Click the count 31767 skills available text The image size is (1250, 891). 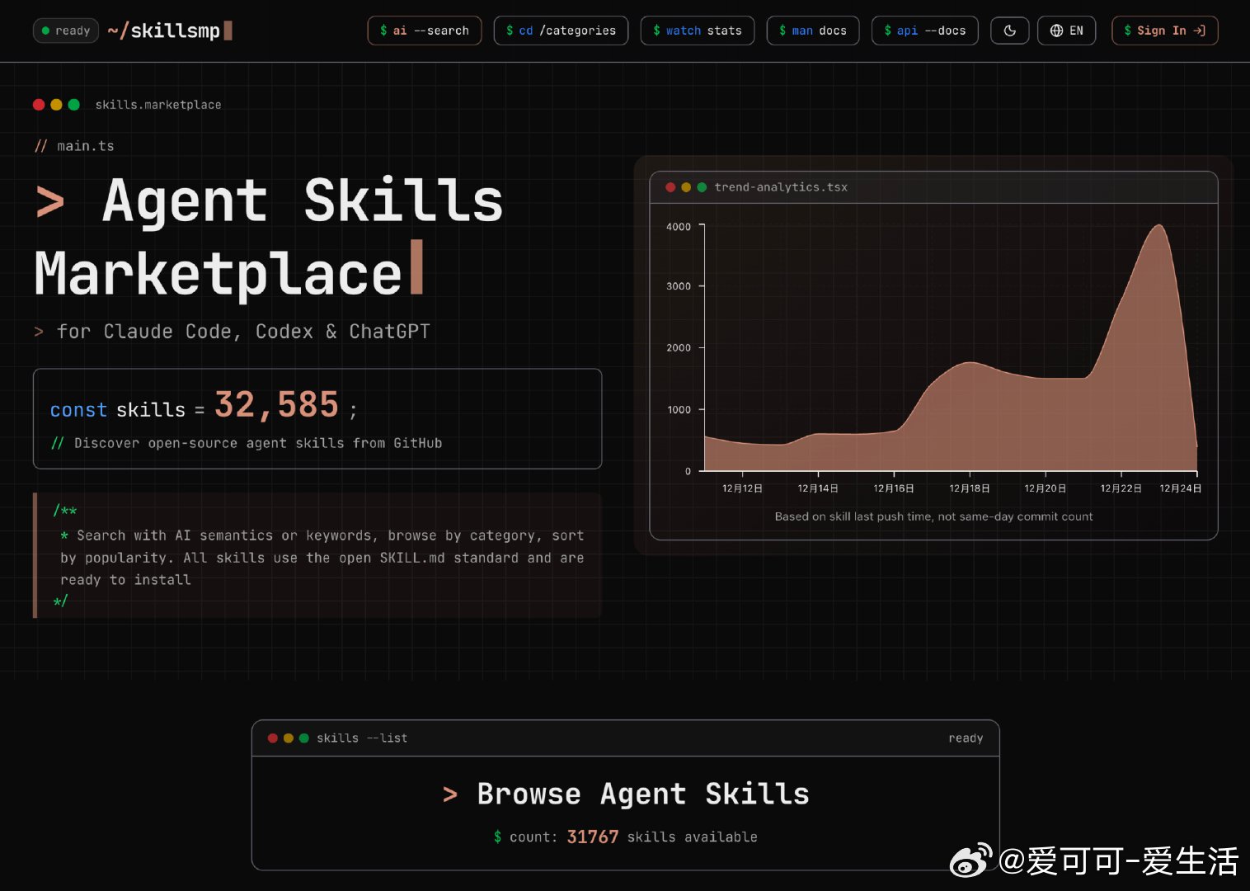(625, 837)
